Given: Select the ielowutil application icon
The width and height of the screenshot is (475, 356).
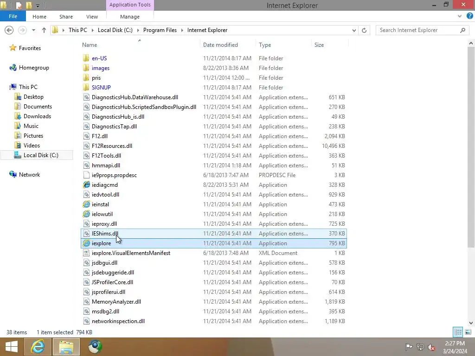Looking at the screenshot, I should pyautogui.click(x=86, y=214).
